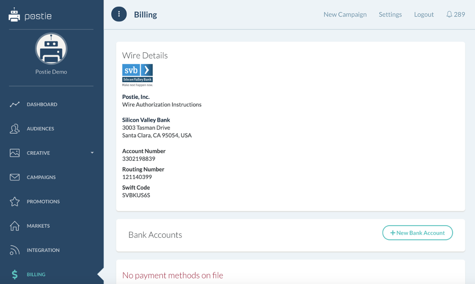The width and height of the screenshot is (475, 284).
Task: Open the PROMOTIONS page
Action: tap(43, 201)
